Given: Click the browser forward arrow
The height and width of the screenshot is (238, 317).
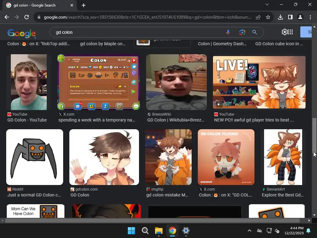Looking at the screenshot, I should [17, 17].
